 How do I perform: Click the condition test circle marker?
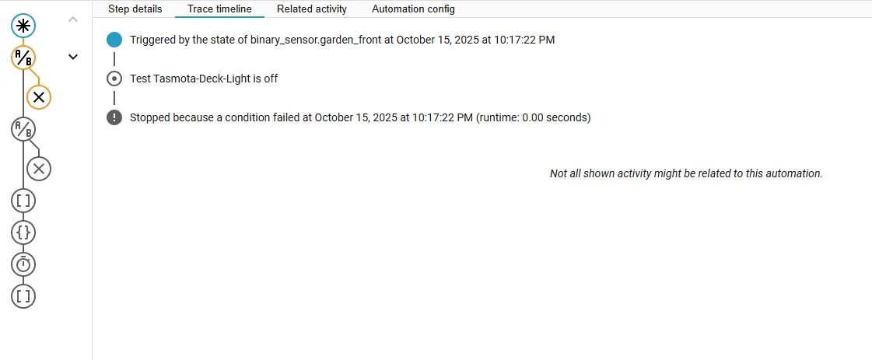(x=114, y=79)
